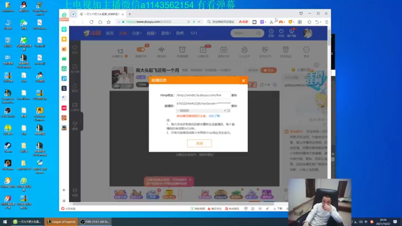Close the Douyu browser tab
Screen dimensions: 402x226
pos(123,15)
